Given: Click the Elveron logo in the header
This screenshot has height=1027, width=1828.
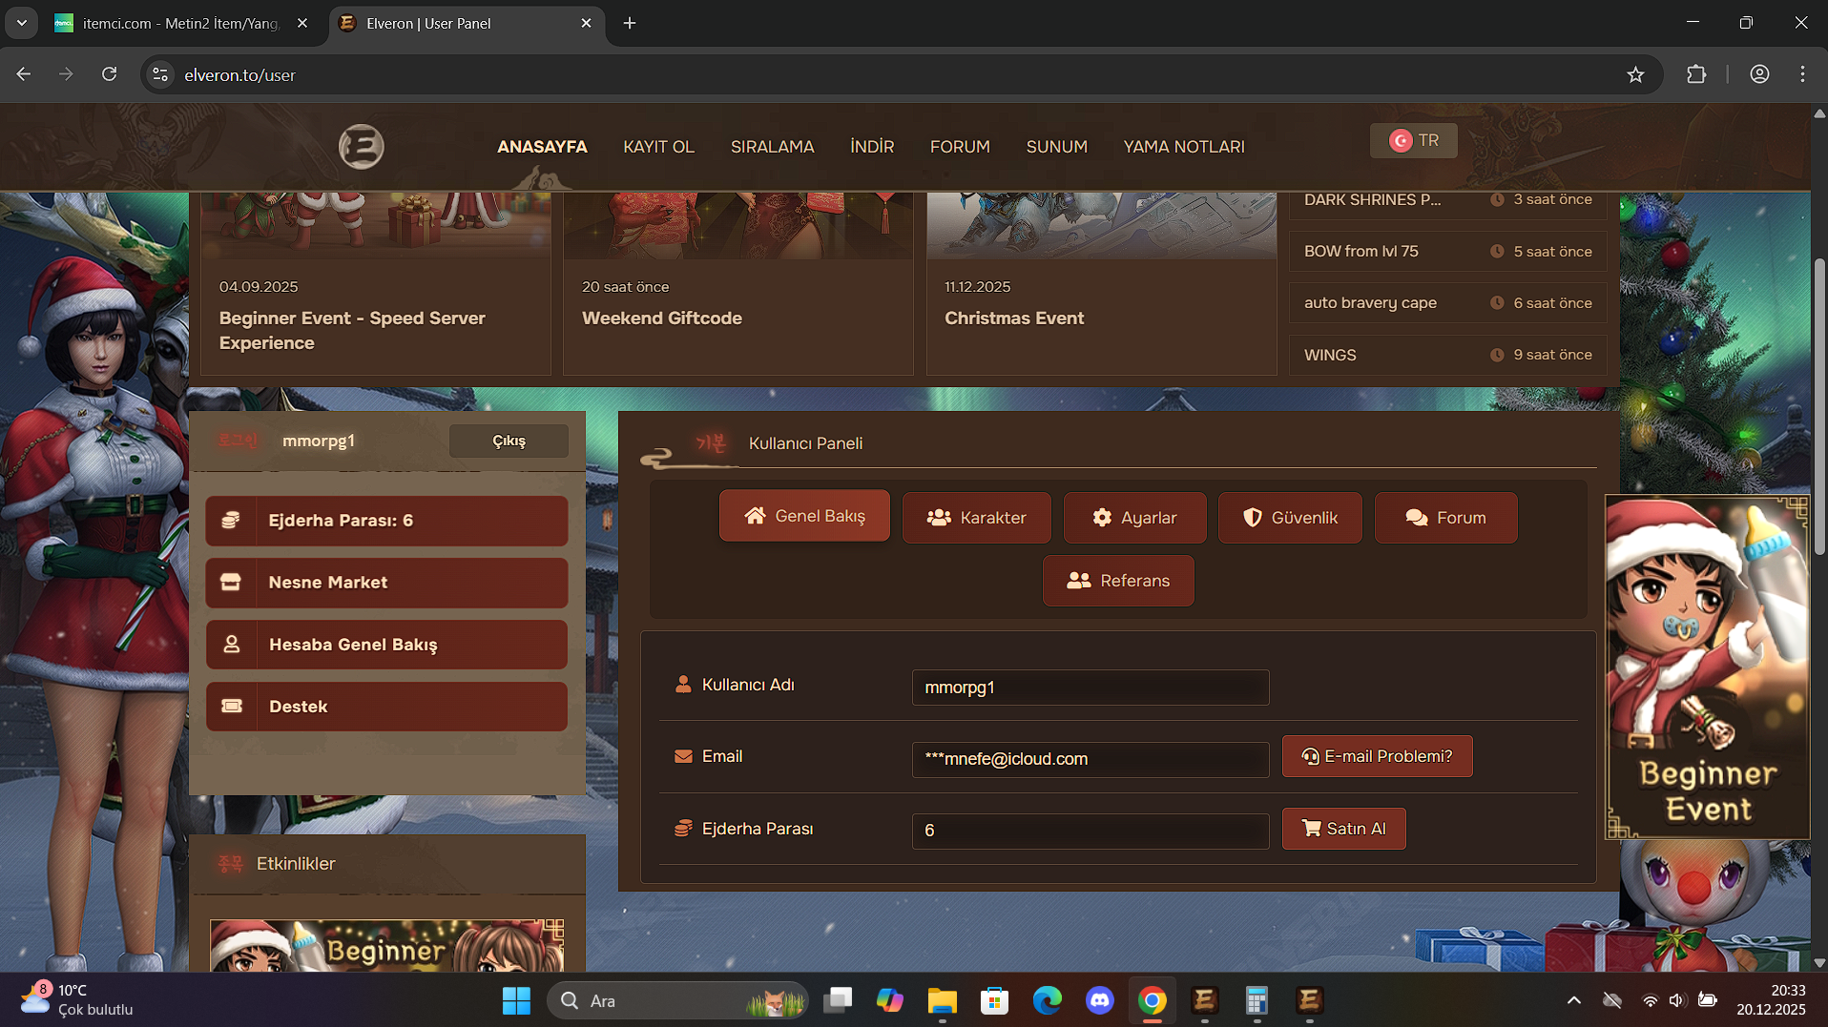Looking at the screenshot, I should tap(362, 147).
